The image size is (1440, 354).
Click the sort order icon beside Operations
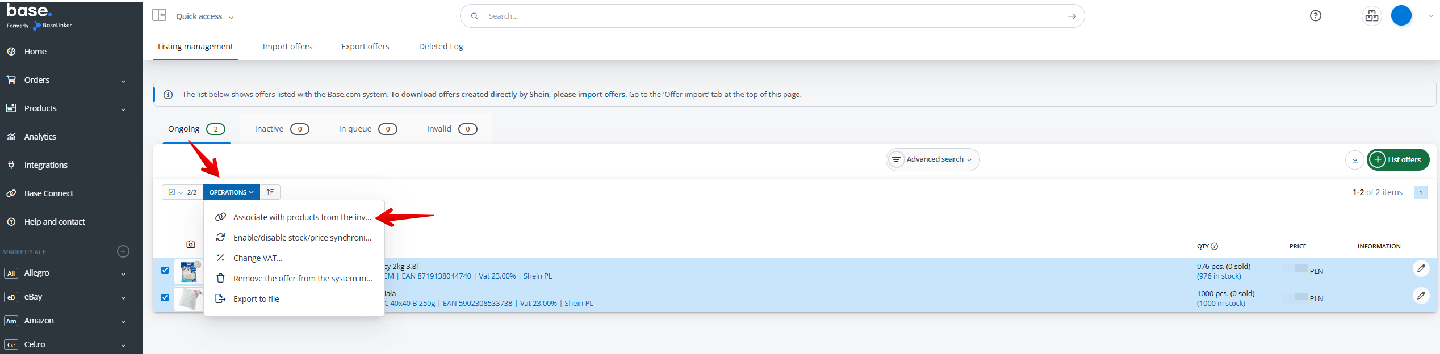(270, 192)
